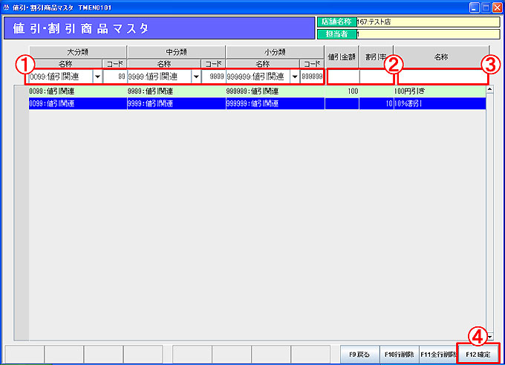
Task: Click the 名称 text input field
Action: pos(441,77)
